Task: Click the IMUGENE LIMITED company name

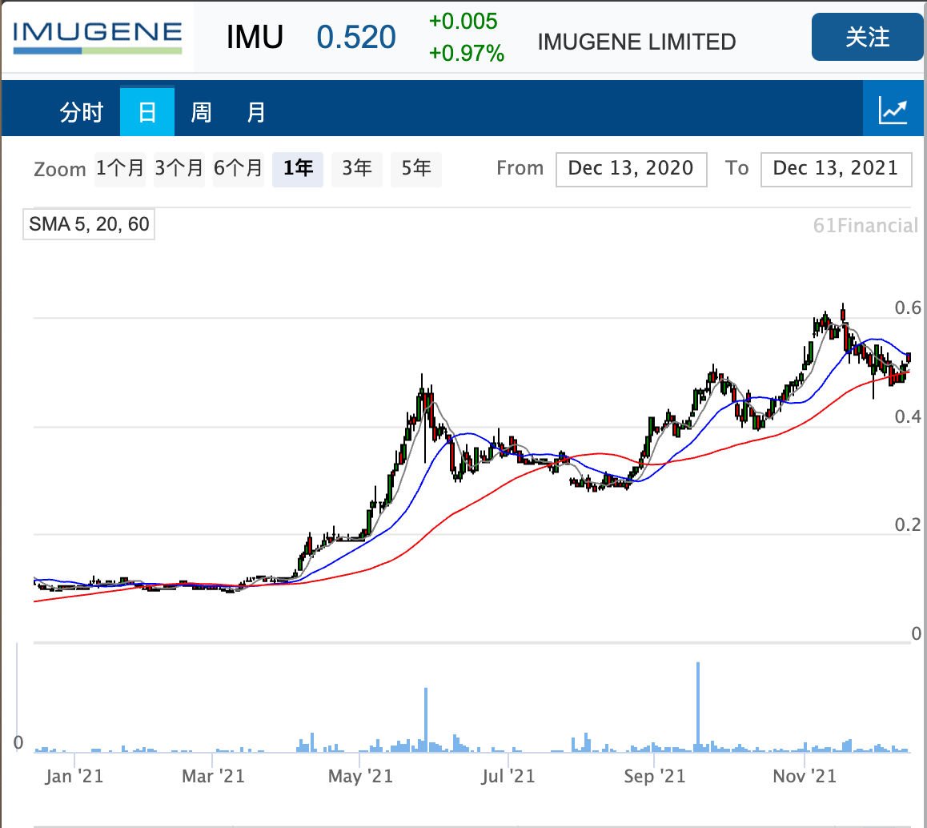Action: pyautogui.click(x=636, y=42)
